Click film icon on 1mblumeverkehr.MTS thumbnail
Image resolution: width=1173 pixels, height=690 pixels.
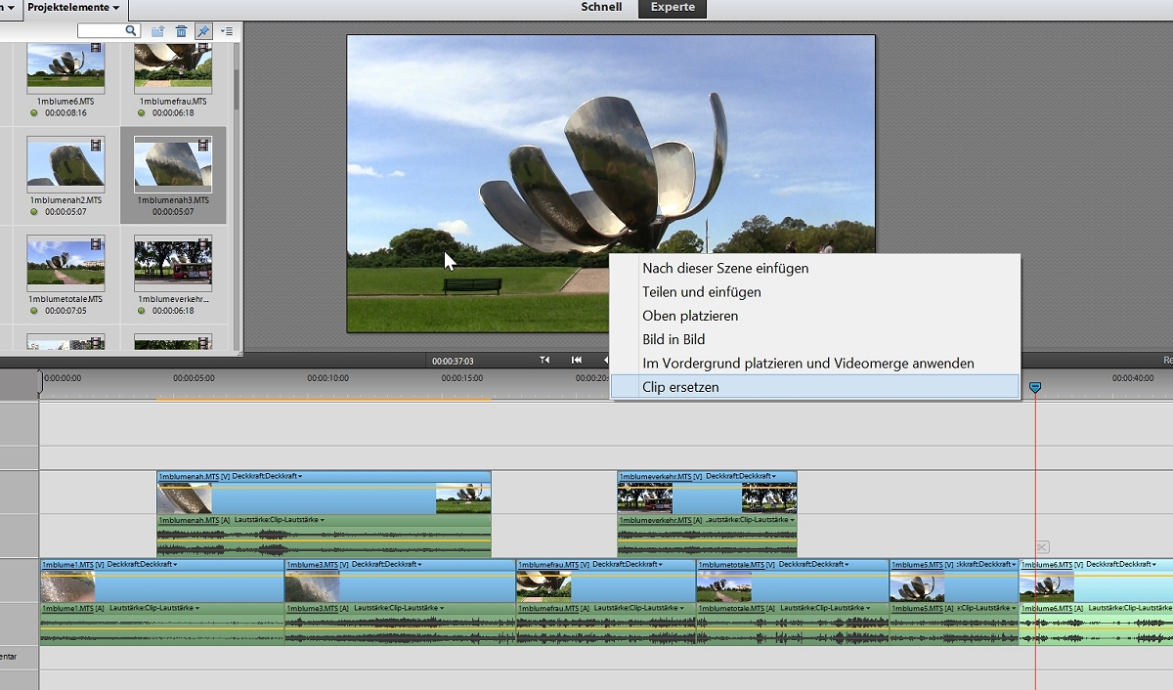click(x=203, y=243)
